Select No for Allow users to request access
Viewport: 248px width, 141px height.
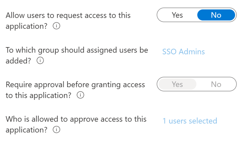(x=216, y=15)
